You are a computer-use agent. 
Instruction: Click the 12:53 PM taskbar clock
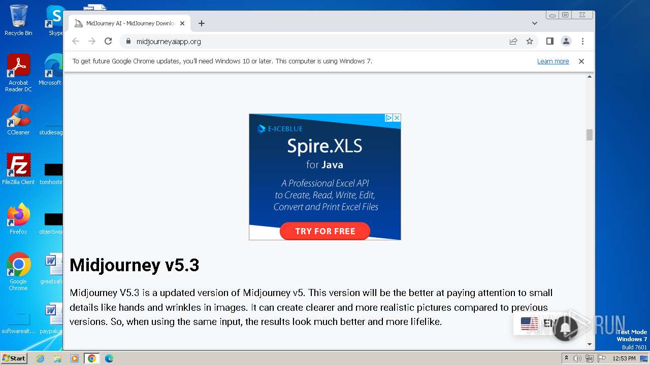[x=624, y=358]
